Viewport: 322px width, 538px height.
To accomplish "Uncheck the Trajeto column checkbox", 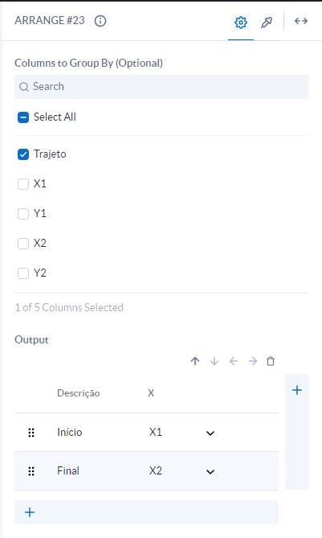I will click(23, 154).
